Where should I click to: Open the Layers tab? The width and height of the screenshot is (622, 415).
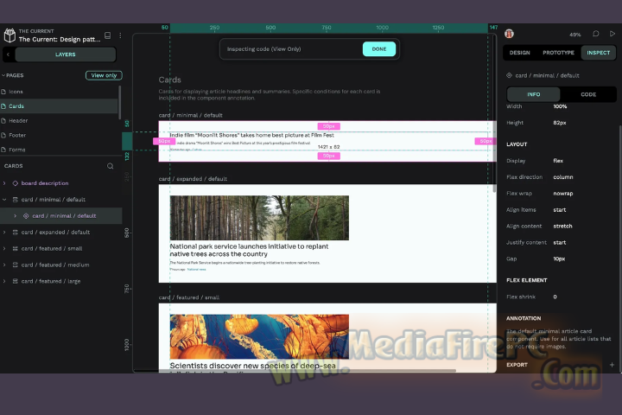(x=66, y=54)
